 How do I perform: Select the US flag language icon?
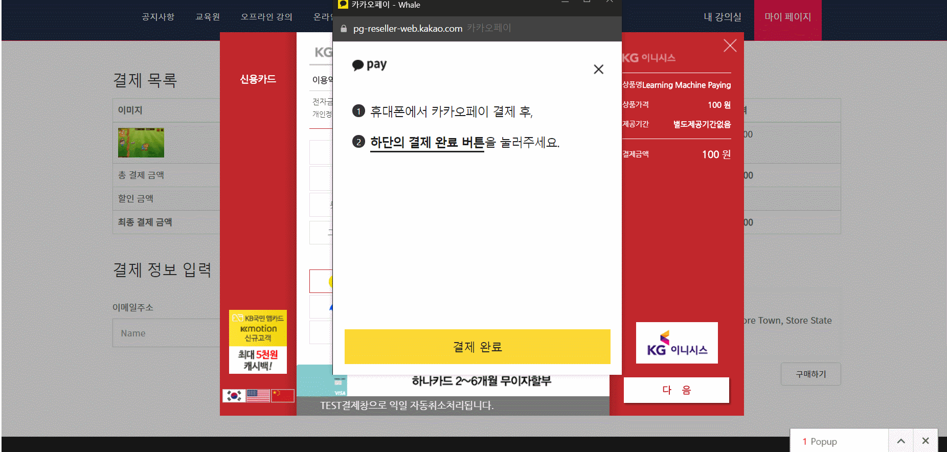pyautogui.click(x=258, y=395)
